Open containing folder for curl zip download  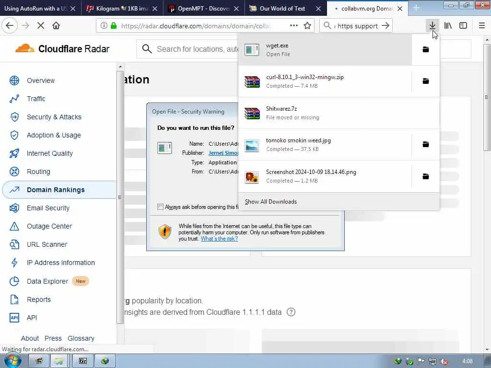pos(426,81)
